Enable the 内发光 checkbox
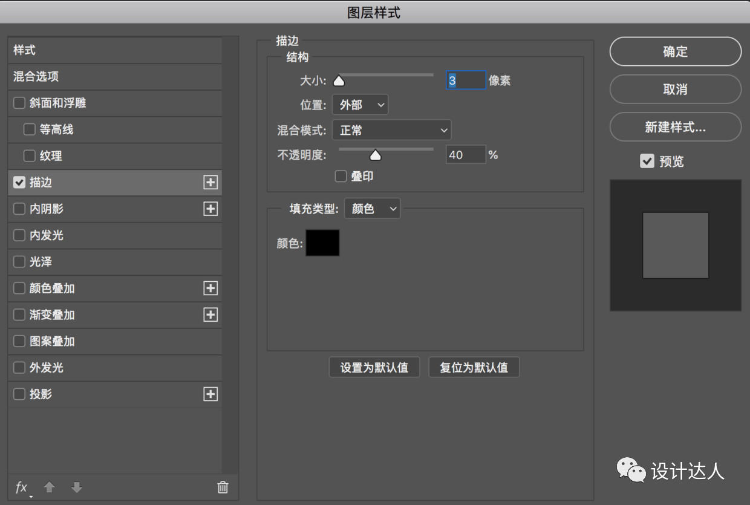The width and height of the screenshot is (750, 505). coord(19,235)
